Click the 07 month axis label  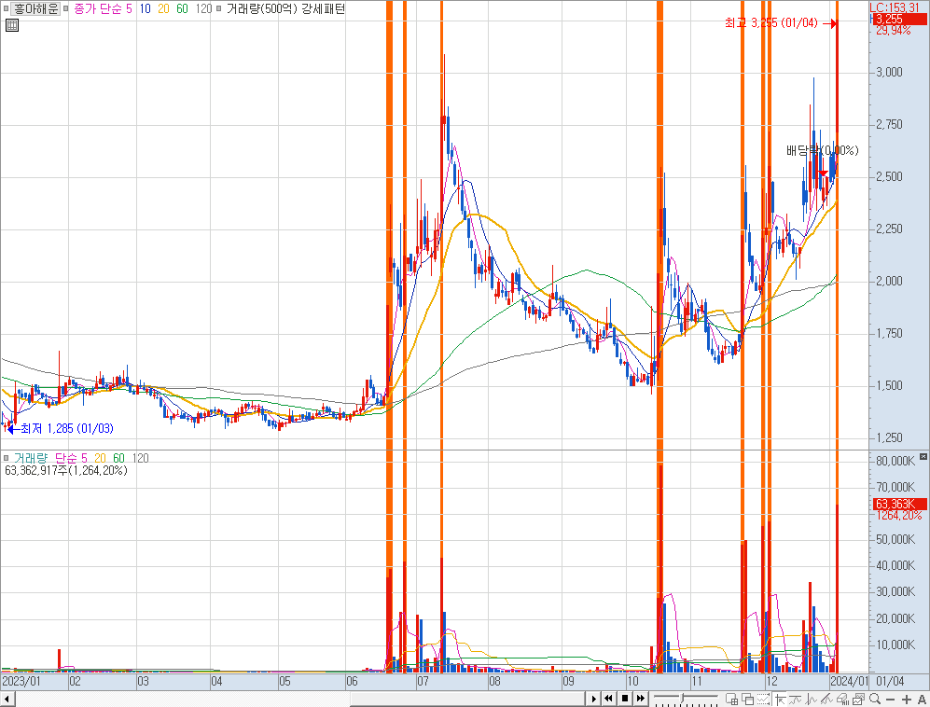[x=423, y=681]
